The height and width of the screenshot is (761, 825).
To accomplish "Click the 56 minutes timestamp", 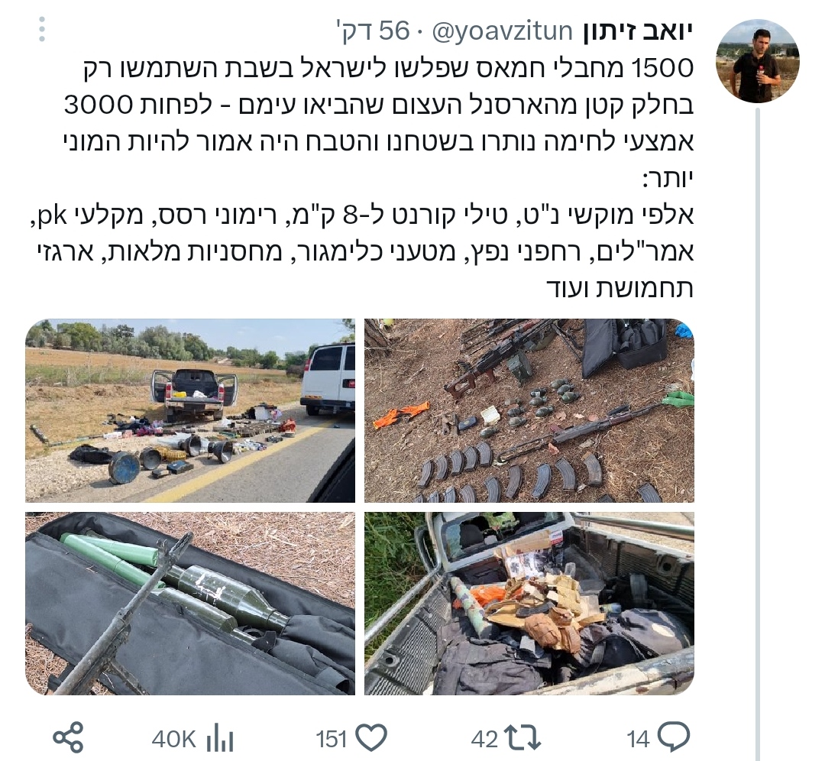I will click(373, 31).
